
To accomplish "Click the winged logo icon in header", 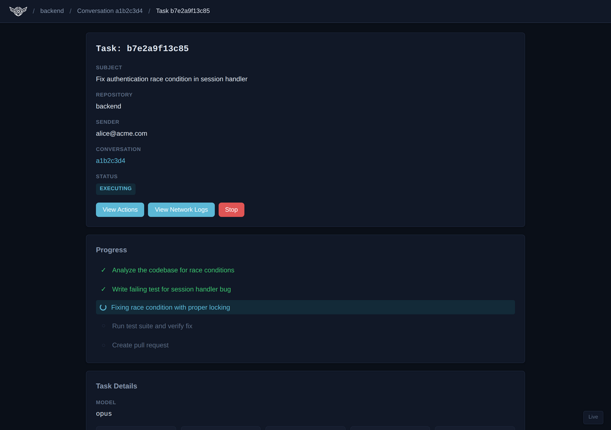I will [x=18, y=11].
